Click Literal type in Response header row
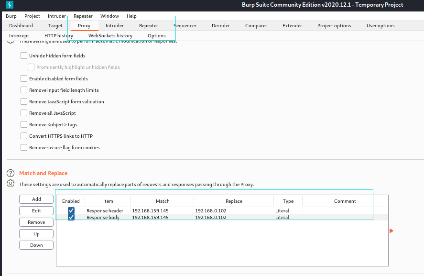Image resolution: width=424 pixels, height=276 pixels. [282, 210]
